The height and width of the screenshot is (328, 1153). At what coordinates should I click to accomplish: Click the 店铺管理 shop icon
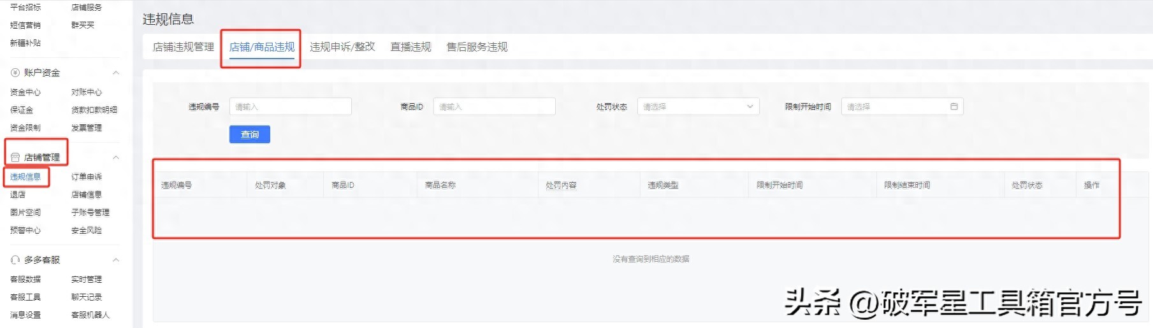tap(15, 157)
